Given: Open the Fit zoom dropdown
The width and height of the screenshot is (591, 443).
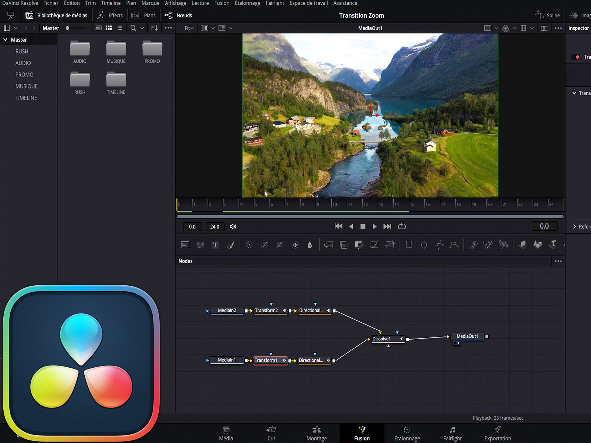Looking at the screenshot, I should 189,28.
